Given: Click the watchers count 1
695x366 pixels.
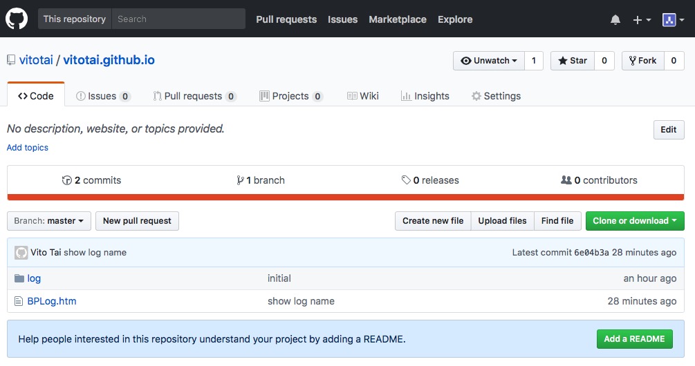Looking at the screenshot, I should point(534,61).
